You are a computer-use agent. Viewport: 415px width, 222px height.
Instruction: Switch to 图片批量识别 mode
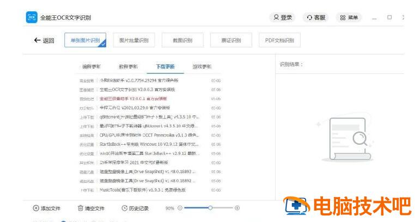[134, 40]
